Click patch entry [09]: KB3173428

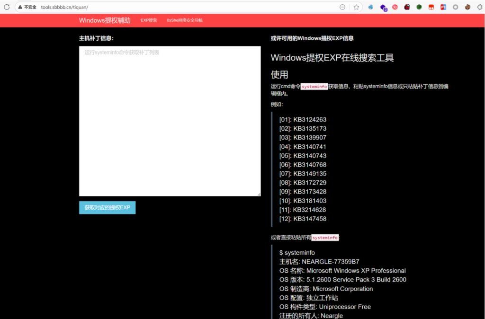(x=303, y=192)
